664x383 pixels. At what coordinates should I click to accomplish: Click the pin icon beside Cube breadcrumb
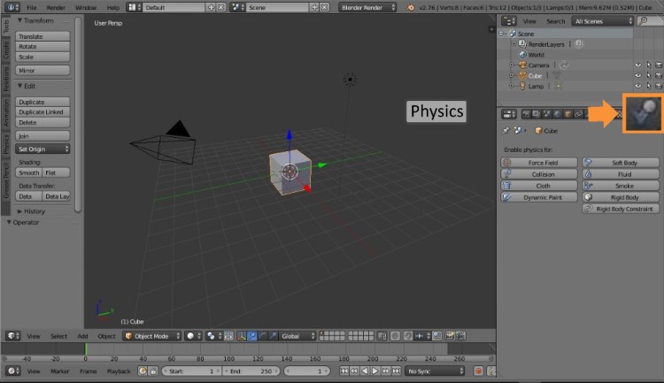[x=506, y=131]
